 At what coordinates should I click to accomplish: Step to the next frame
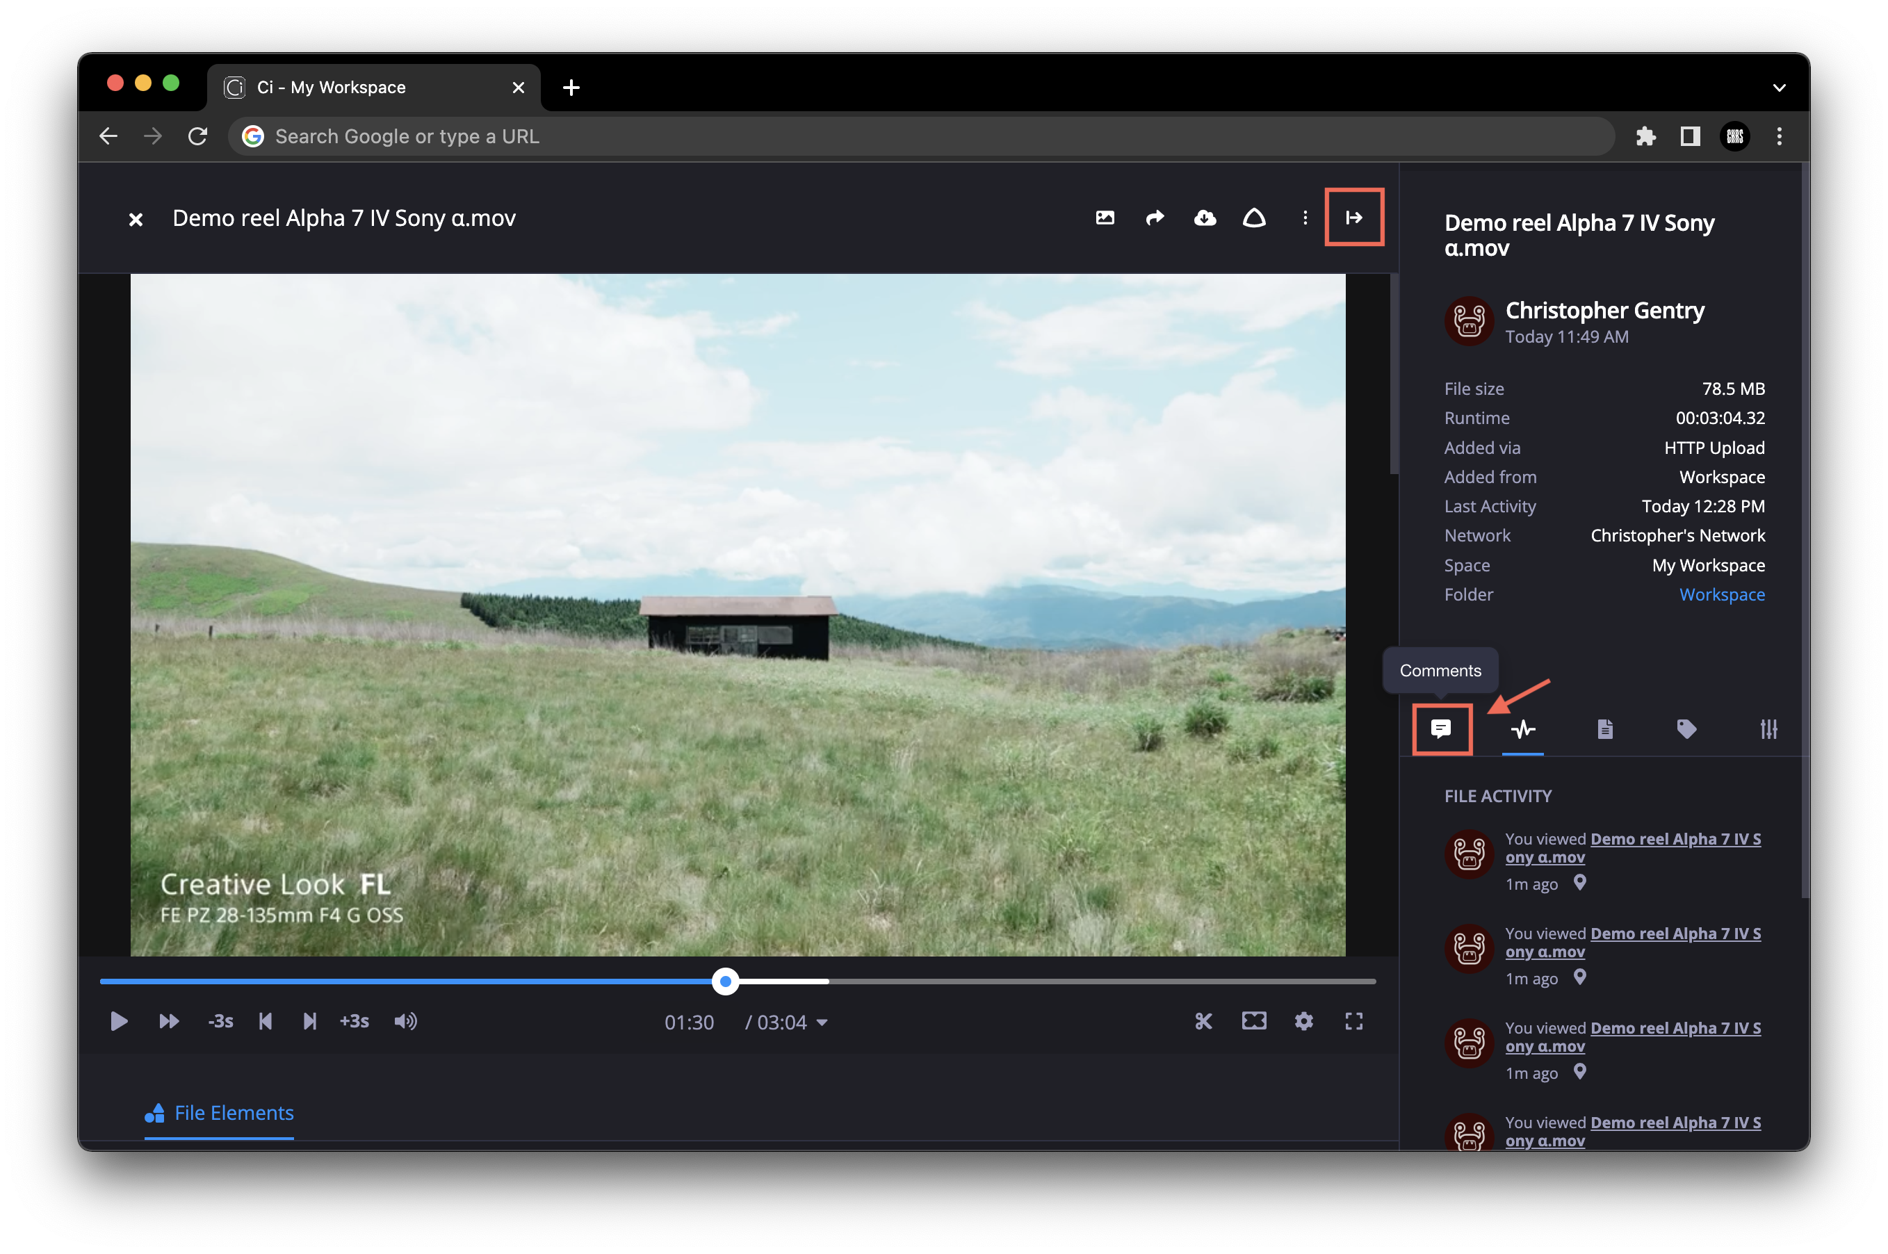(309, 1021)
